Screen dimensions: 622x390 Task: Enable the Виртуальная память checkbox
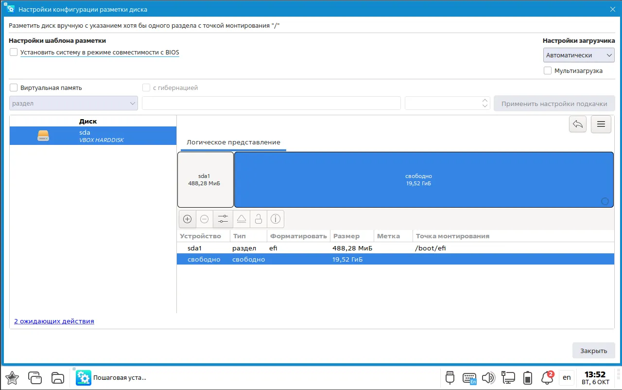(x=14, y=88)
